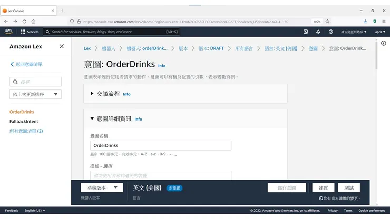This screenshot has width=390, height=219.
Task: Click the 所有語言 breadcrumb
Action: click(244, 48)
